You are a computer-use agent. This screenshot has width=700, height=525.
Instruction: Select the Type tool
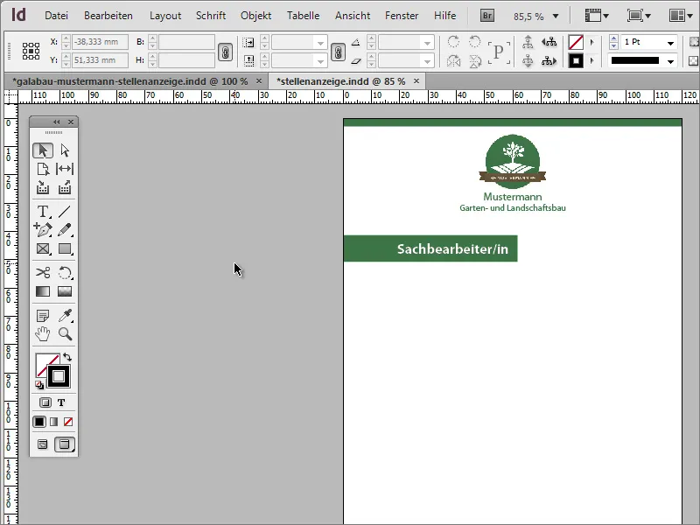tap(43, 211)
